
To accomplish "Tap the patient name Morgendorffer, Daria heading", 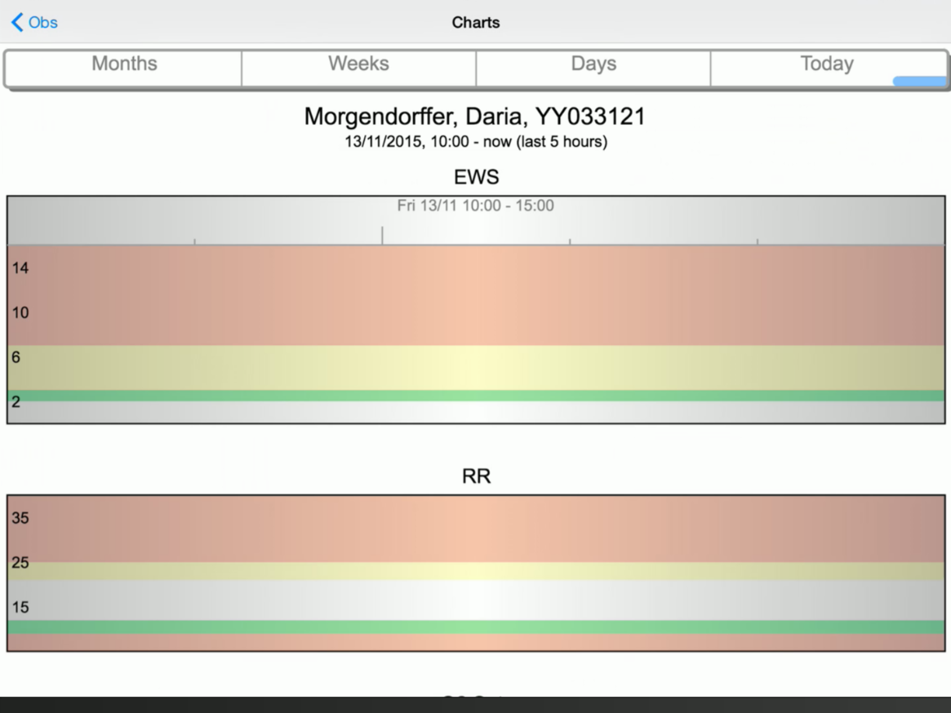I will pos(475,117).
